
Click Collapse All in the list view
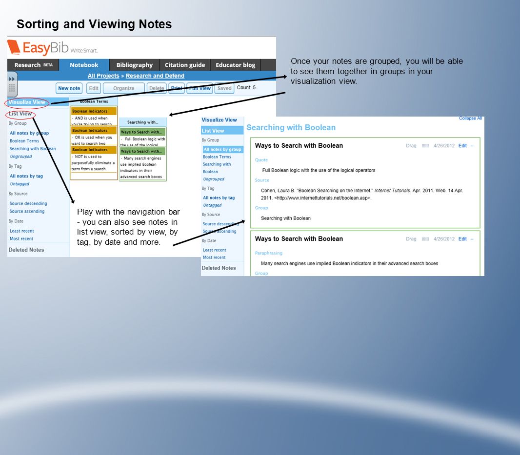point(471,119)
